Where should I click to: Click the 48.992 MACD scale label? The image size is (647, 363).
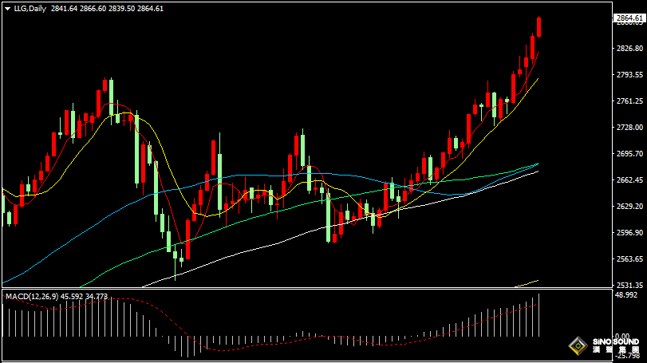[629, 295]
